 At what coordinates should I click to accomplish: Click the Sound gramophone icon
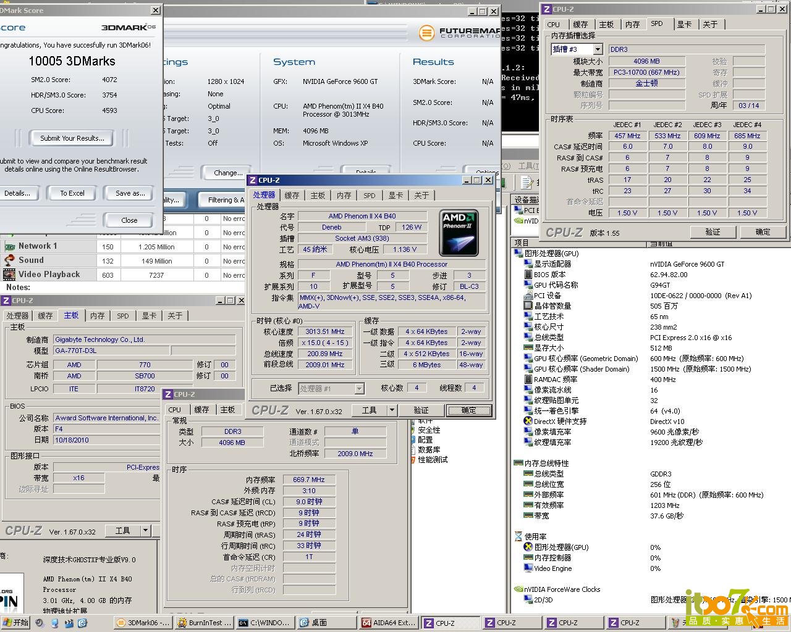[x=9, y=260]
